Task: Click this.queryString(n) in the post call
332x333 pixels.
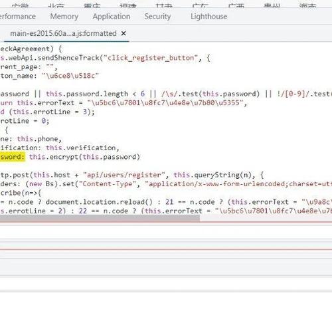Action: tap(212, 175)
